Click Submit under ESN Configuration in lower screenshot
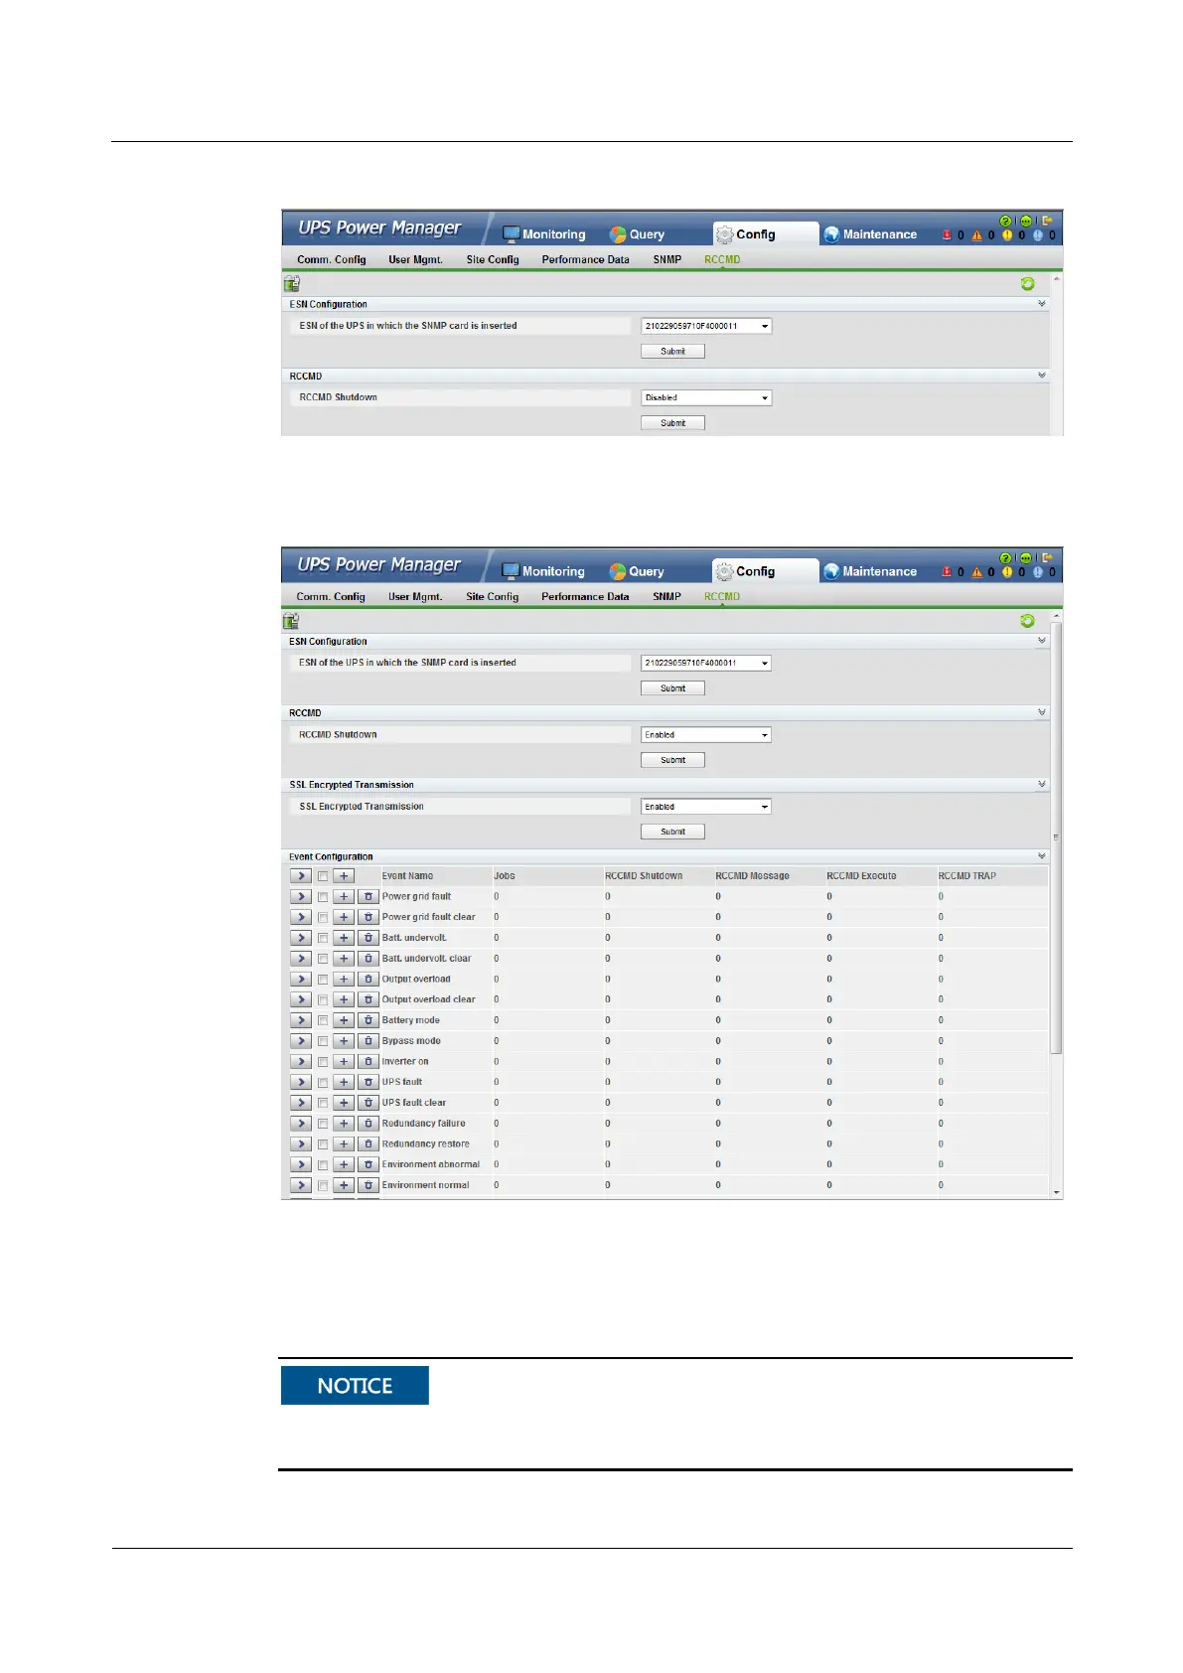 coord(673,688)
